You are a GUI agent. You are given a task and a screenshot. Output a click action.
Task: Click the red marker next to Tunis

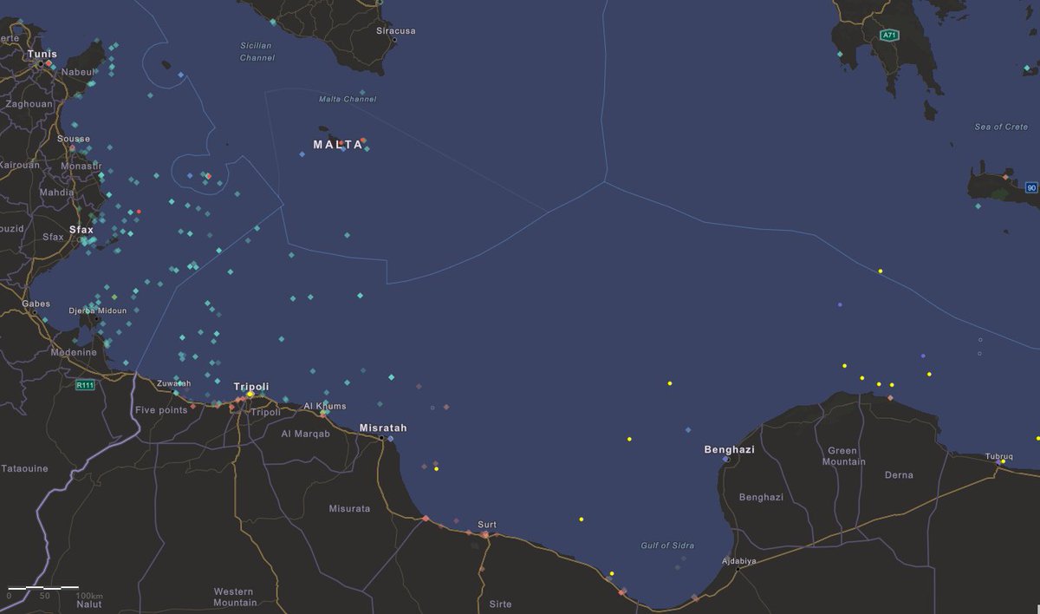(50, 64)
